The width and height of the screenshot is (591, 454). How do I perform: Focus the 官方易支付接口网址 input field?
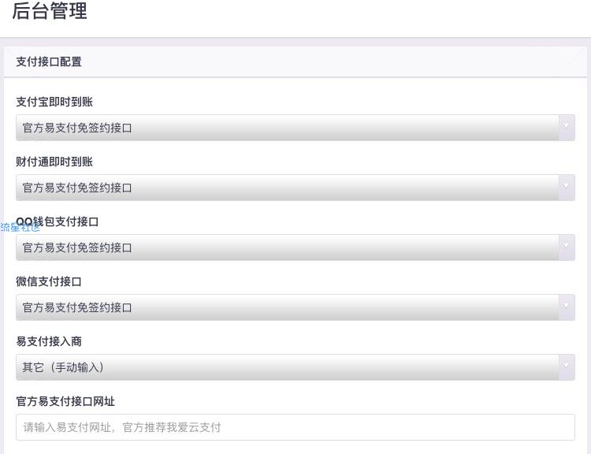point(295,427)
